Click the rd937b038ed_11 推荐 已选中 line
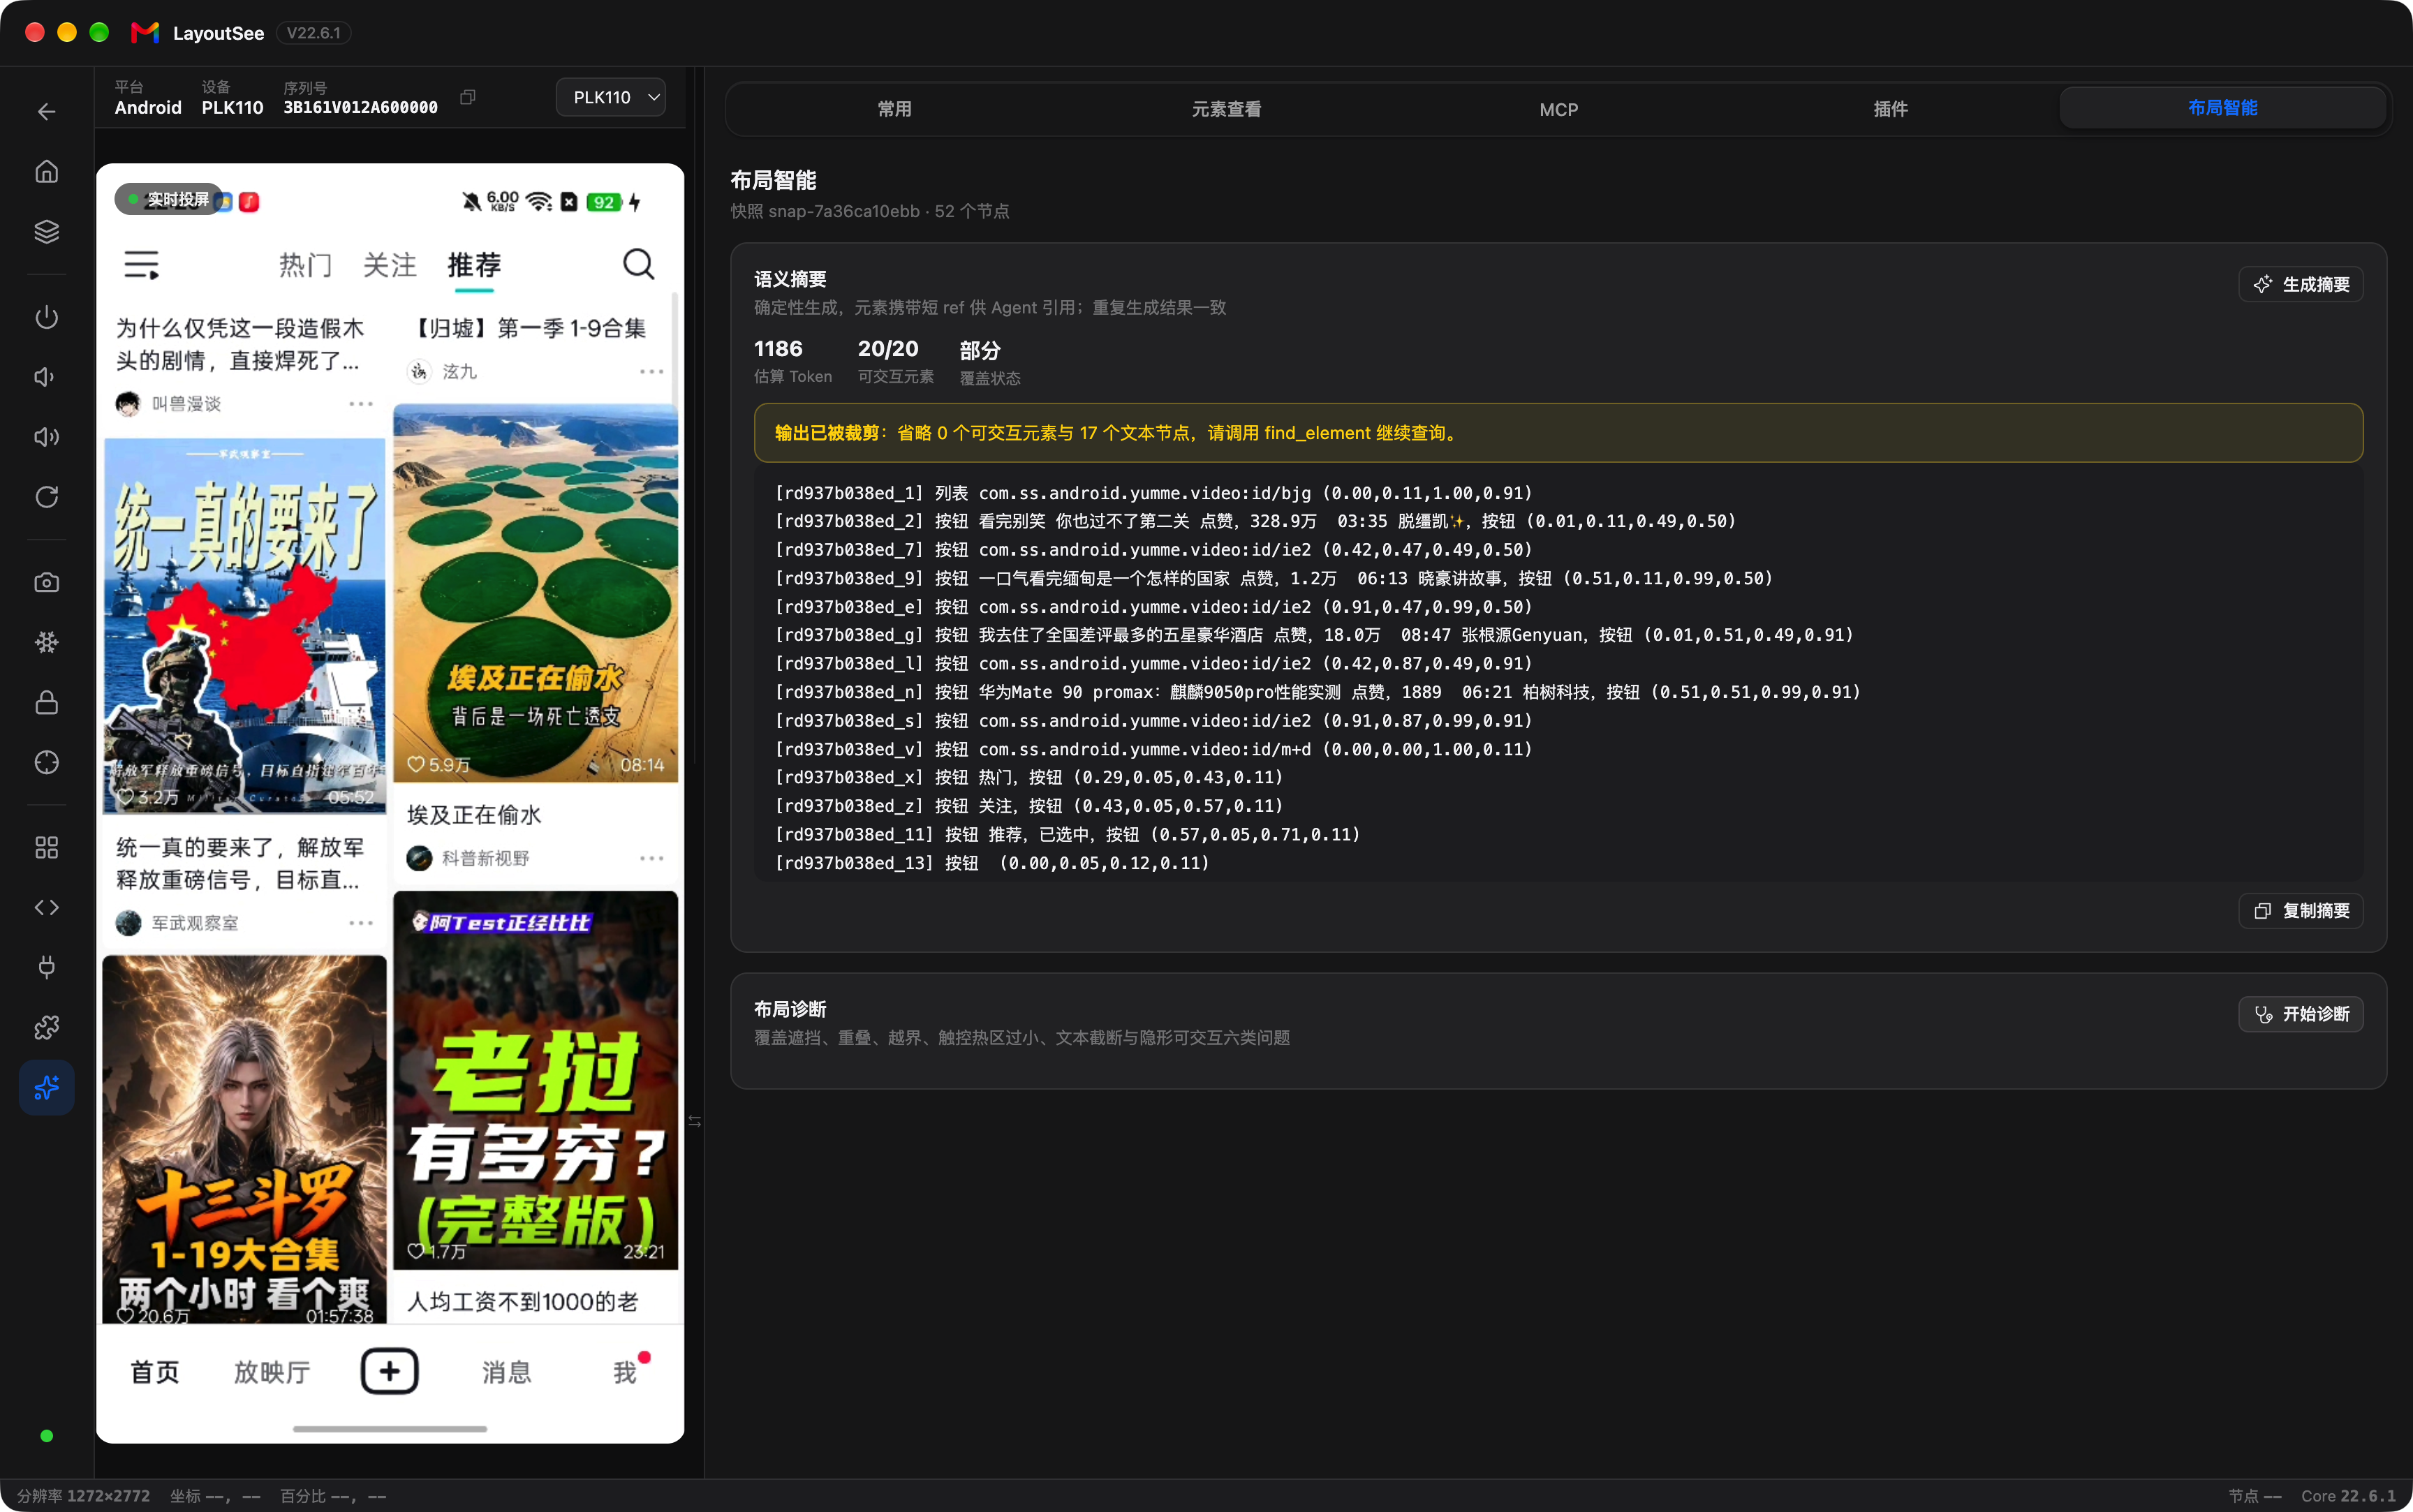 [1068, 834]
